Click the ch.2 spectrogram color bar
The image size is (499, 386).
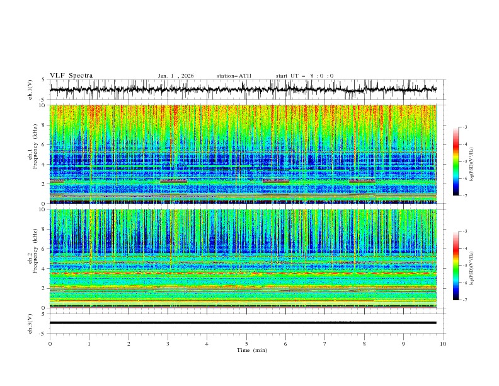pos(456,266)
